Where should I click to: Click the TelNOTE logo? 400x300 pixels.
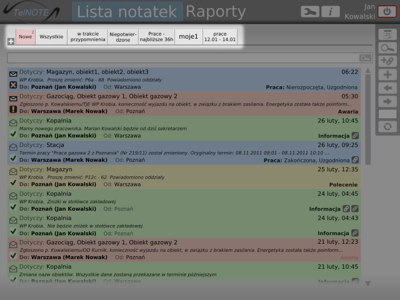pyautogui.click(x=31, y=12)
